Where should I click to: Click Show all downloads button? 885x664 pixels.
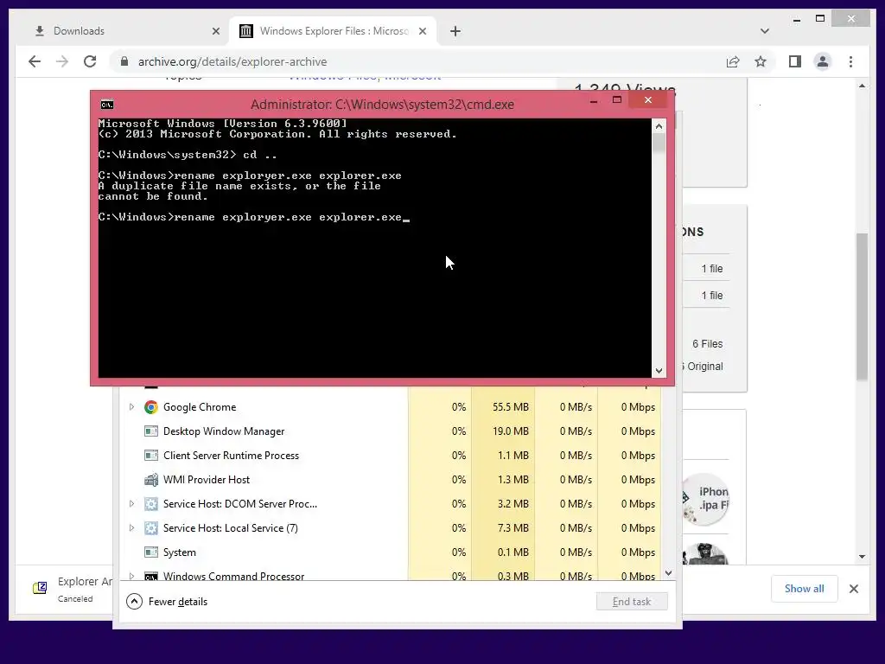804,588
